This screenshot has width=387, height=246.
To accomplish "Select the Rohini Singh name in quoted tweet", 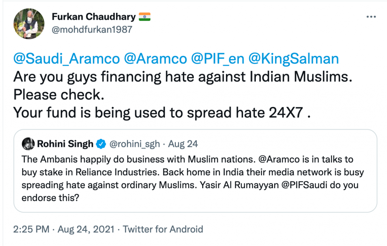I will (x=65, y=144).
